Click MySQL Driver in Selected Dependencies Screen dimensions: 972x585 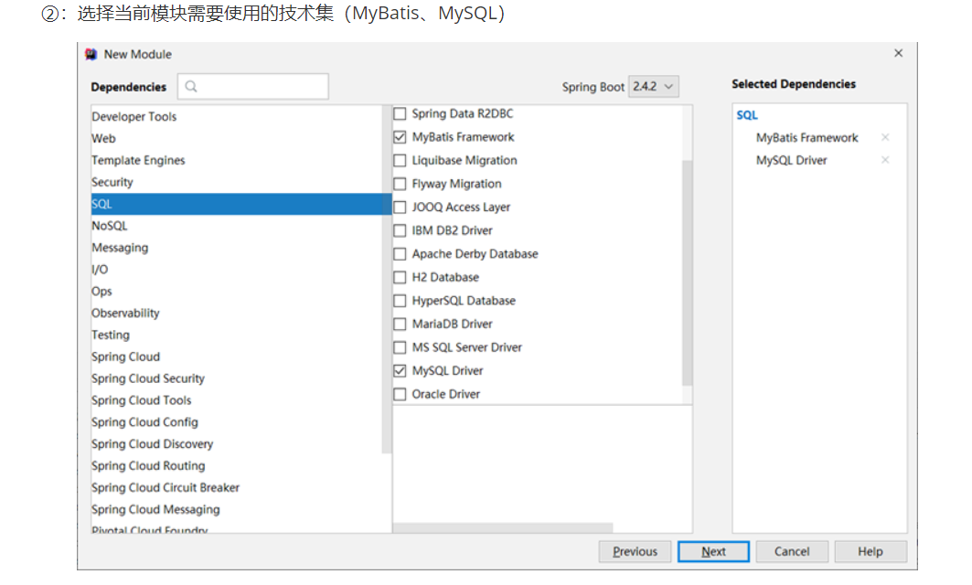791,160
